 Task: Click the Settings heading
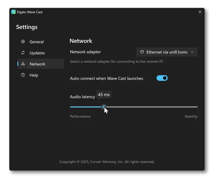27,27
